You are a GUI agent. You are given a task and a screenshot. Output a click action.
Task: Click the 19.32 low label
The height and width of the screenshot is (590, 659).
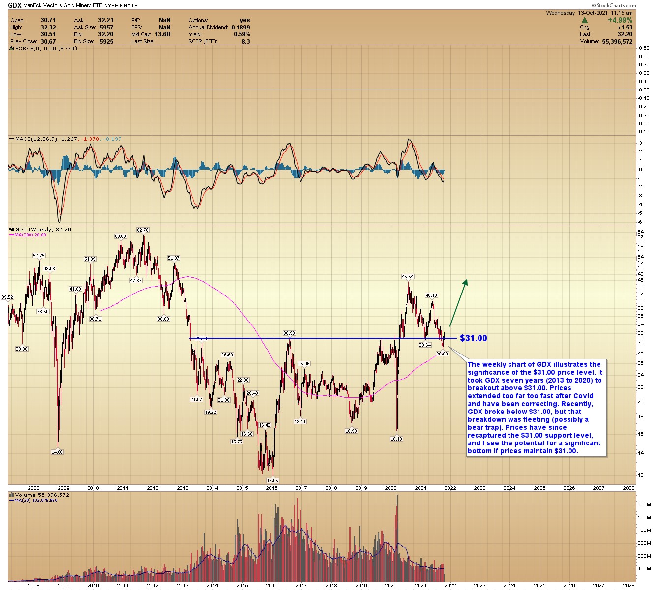pos(210,412)
